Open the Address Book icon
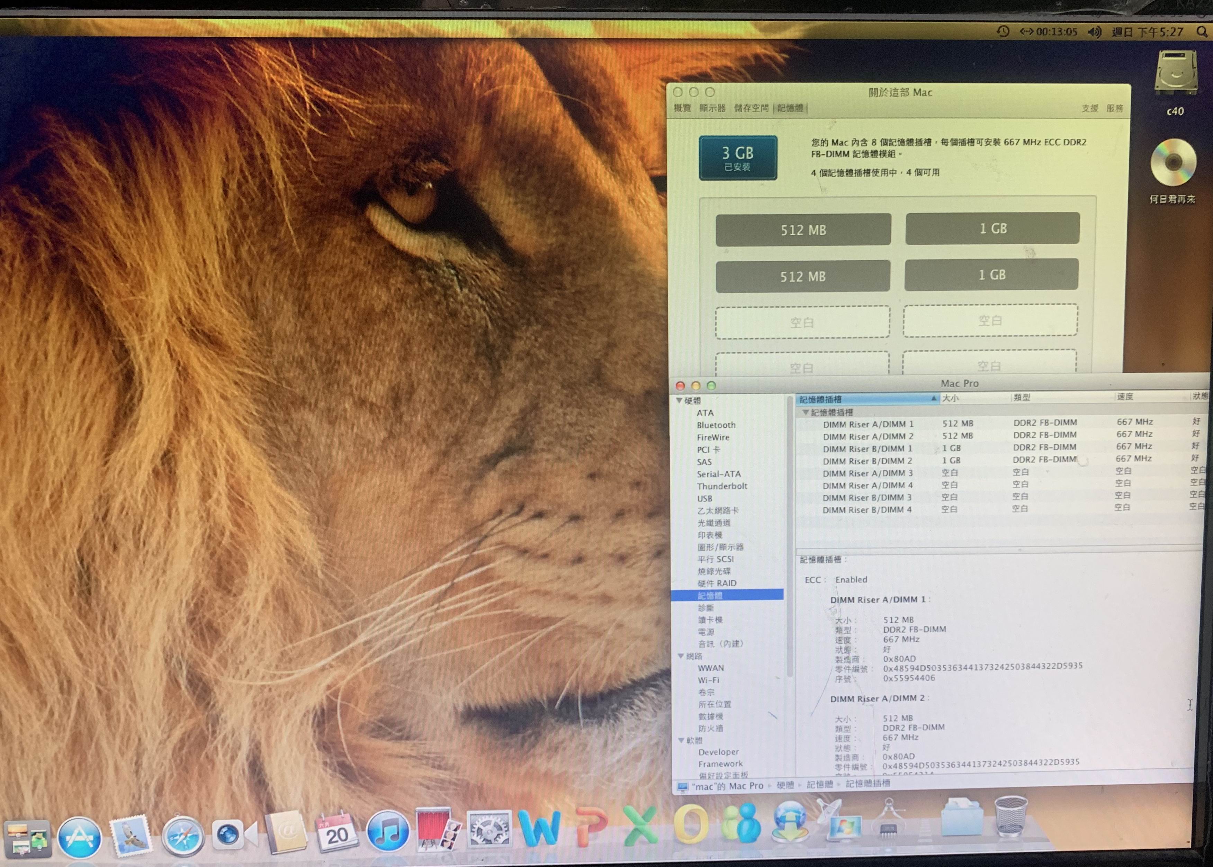 [x=286, y=833]
